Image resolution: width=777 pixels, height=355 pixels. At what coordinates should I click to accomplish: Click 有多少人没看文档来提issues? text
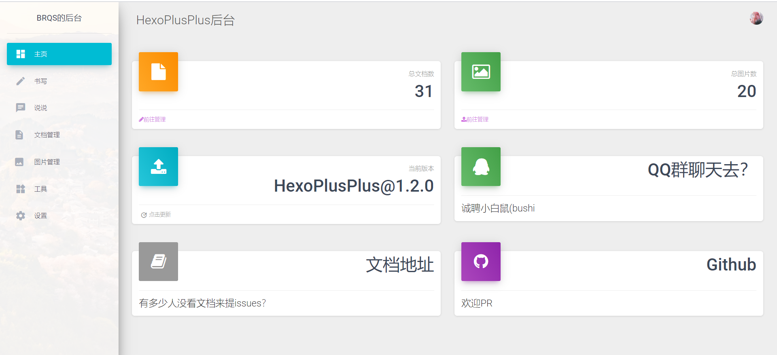coord(202,303)
